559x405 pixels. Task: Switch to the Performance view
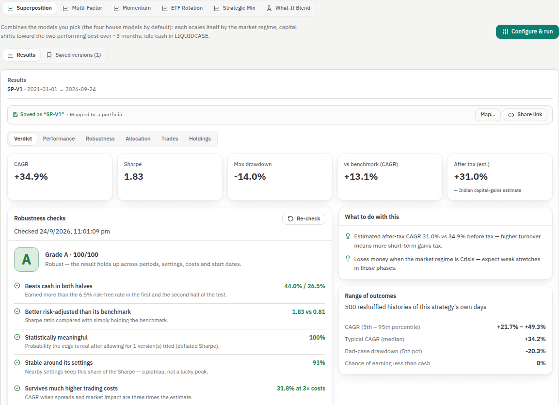point(59,139)
